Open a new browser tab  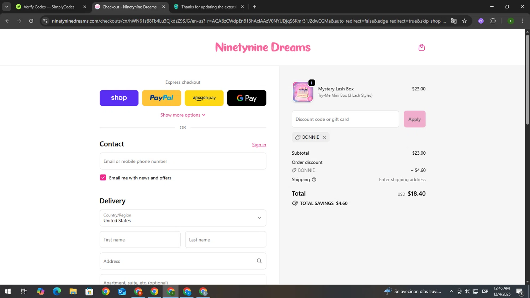point(254,7)
